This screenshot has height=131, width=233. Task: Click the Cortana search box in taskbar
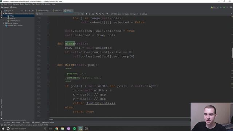[27, 128]
